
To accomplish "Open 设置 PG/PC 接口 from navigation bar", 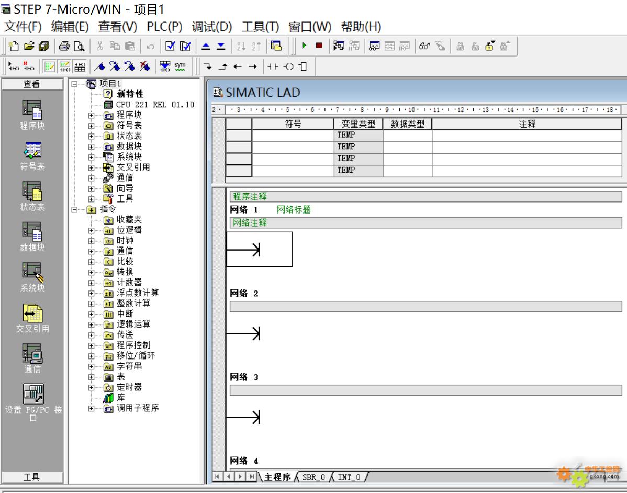I will tap(33, 403).
